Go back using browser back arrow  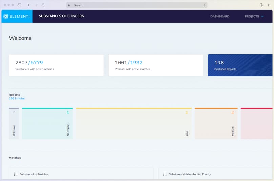coord(29,5)
